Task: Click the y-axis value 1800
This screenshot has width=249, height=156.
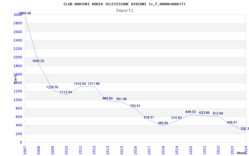Action: 18,66
